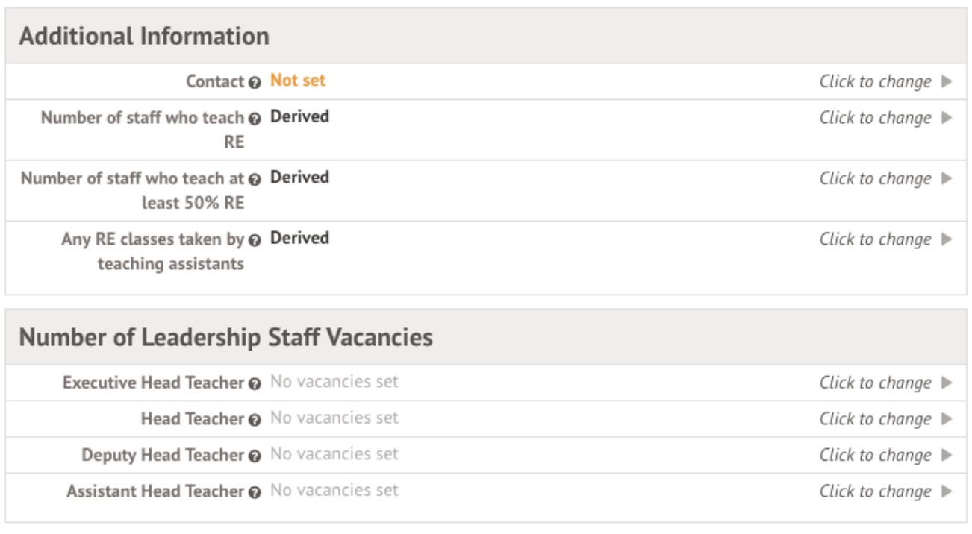Viewport: 972px width, 534px height.
Task: Click to change staff teaching at least 50% RE
Action: pos(875,178)
